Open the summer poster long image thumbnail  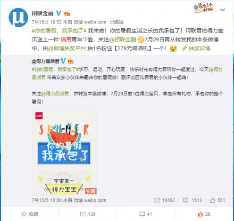tap(64, 151)
